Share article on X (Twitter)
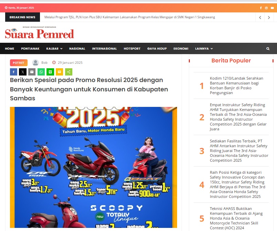The width and height of the screenshot is (277, 231). click(23, 72)
